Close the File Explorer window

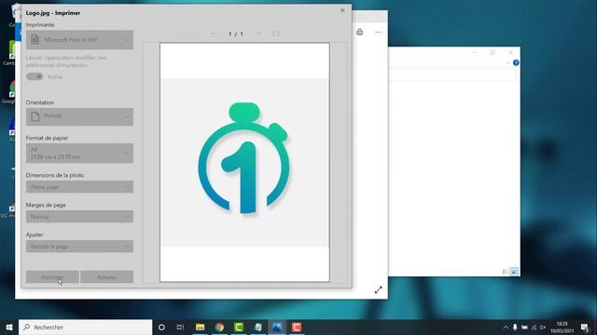510,52
